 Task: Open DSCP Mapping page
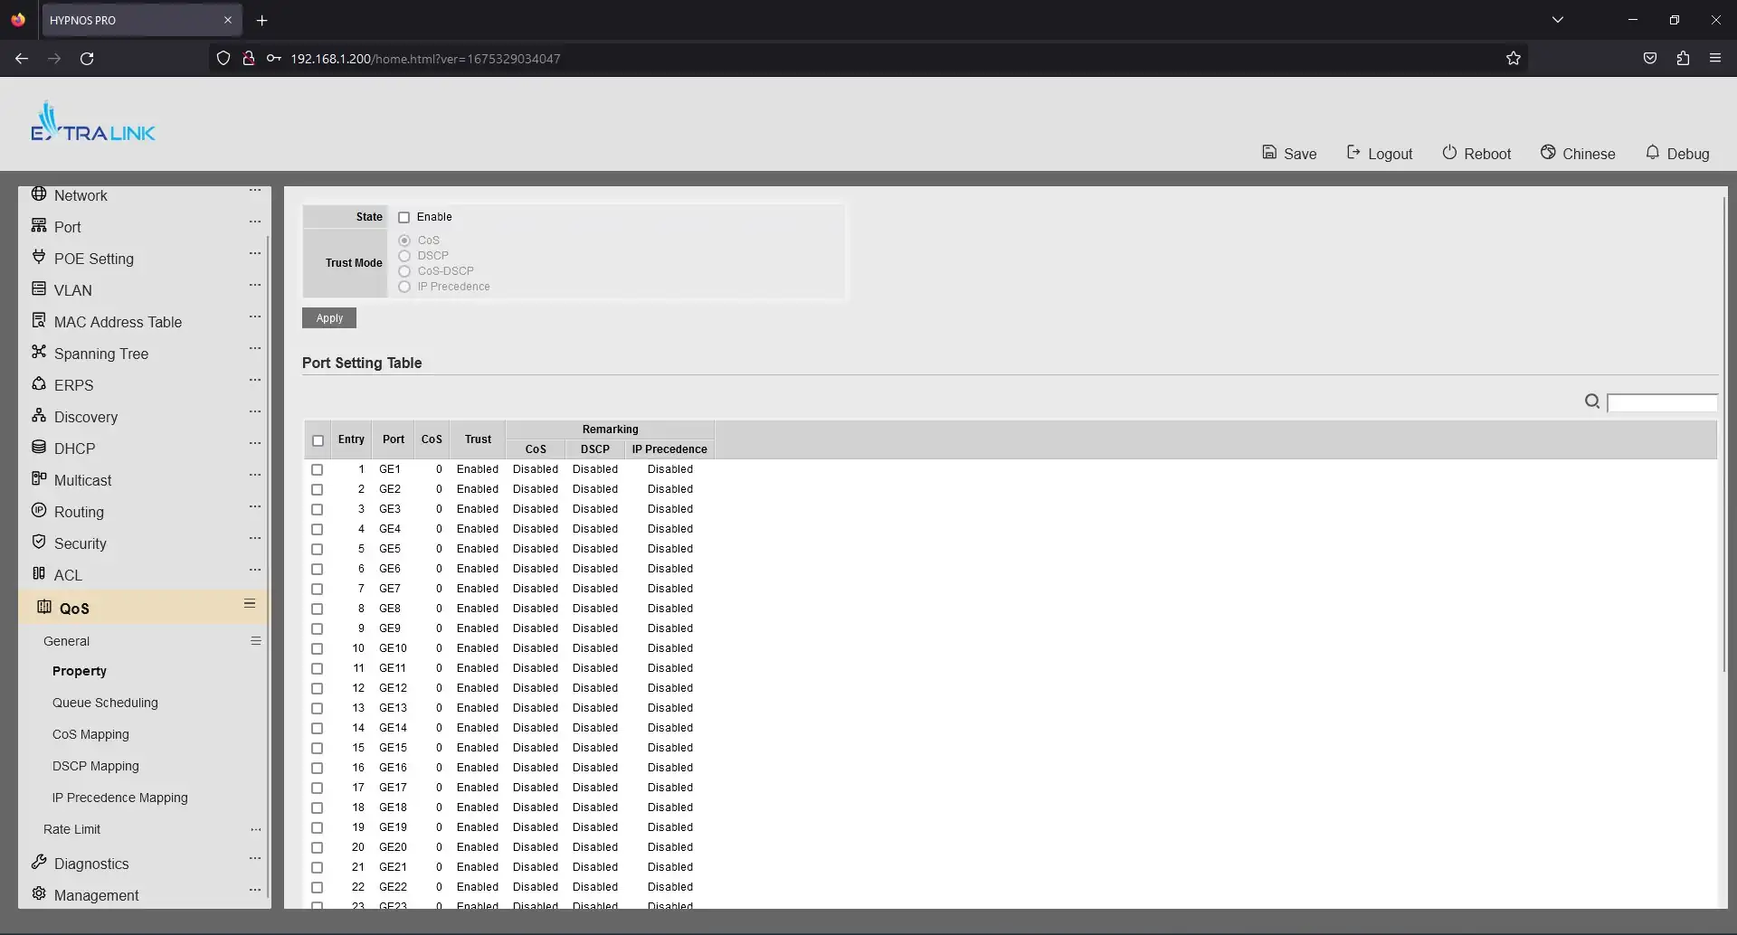point(96,766)
